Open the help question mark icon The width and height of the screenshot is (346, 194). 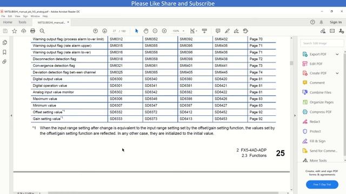(x=312, y=22)
